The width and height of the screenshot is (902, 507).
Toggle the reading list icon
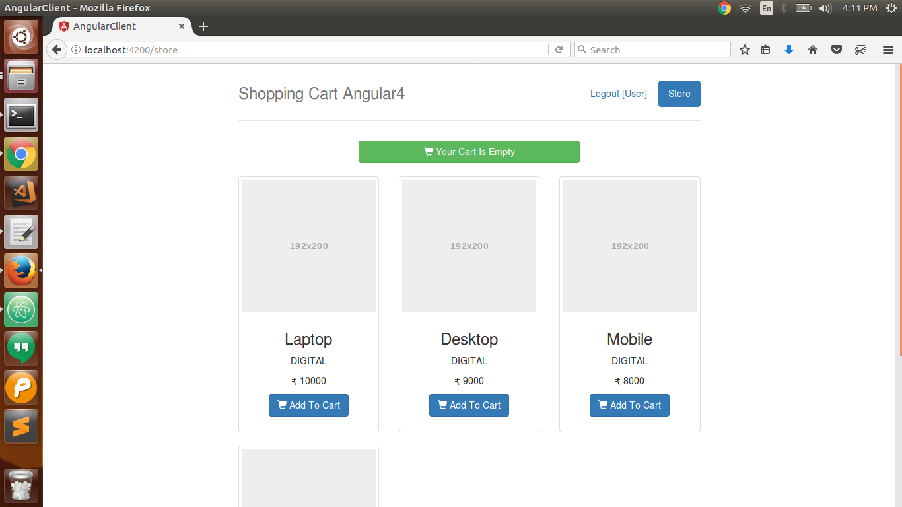(x=765, y=50)
